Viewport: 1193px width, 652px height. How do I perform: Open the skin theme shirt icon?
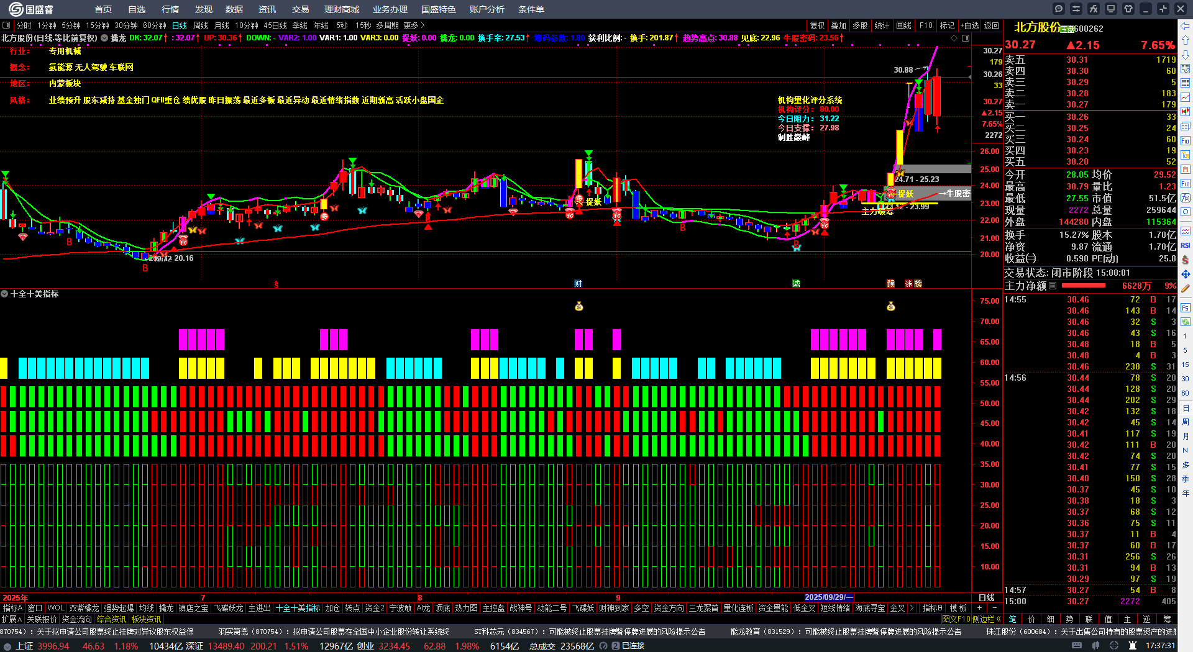(x=1128, y=9)
